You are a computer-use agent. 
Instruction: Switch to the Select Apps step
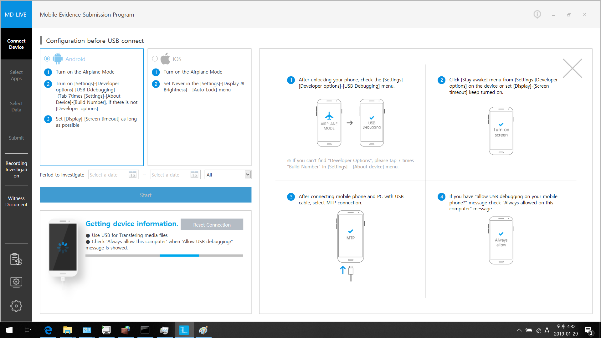16,75
